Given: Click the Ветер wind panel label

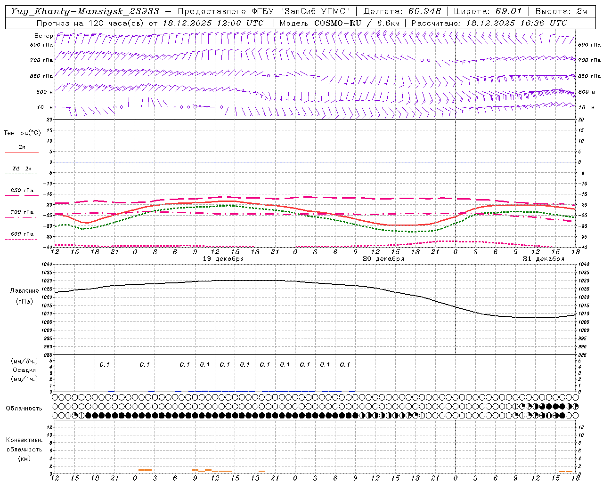Looking at the screenshot, I should pos(43,36).
